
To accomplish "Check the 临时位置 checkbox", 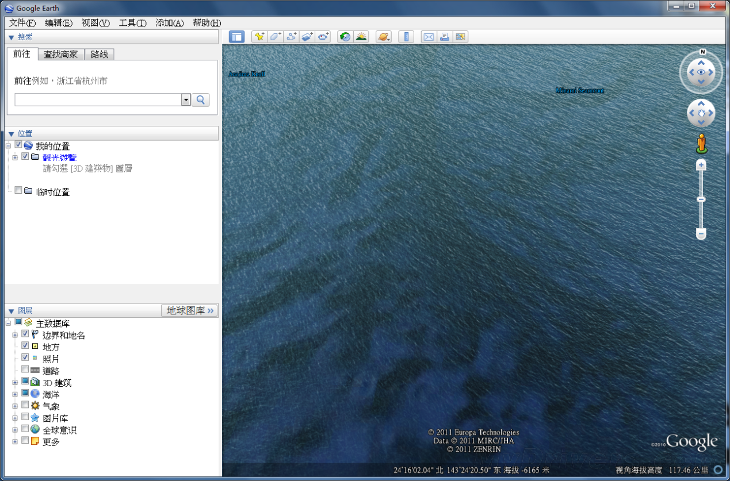I will pos(19,191).
